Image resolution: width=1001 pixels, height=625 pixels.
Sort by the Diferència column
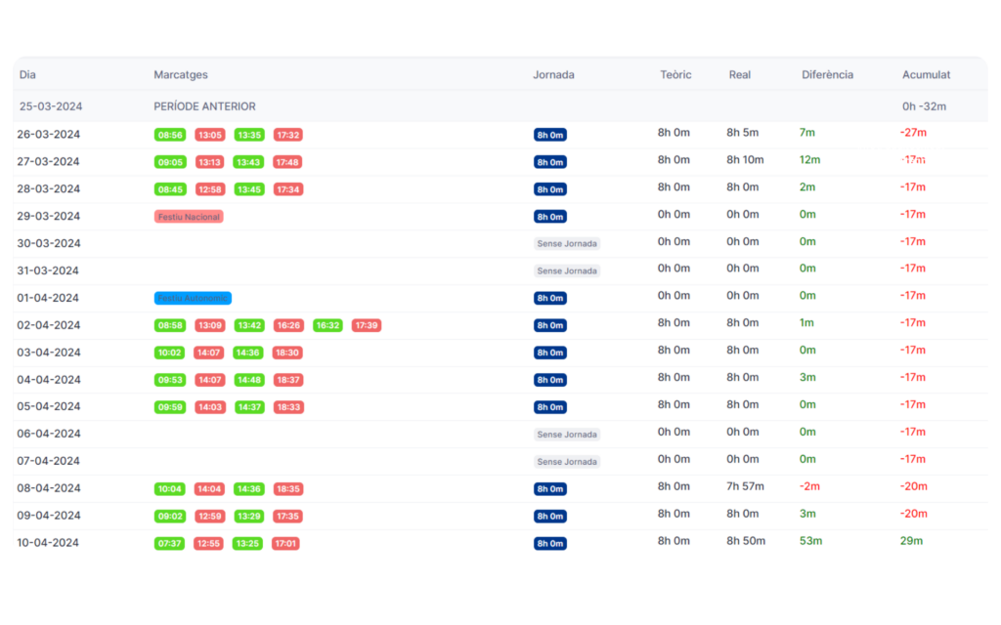point(827,74)
